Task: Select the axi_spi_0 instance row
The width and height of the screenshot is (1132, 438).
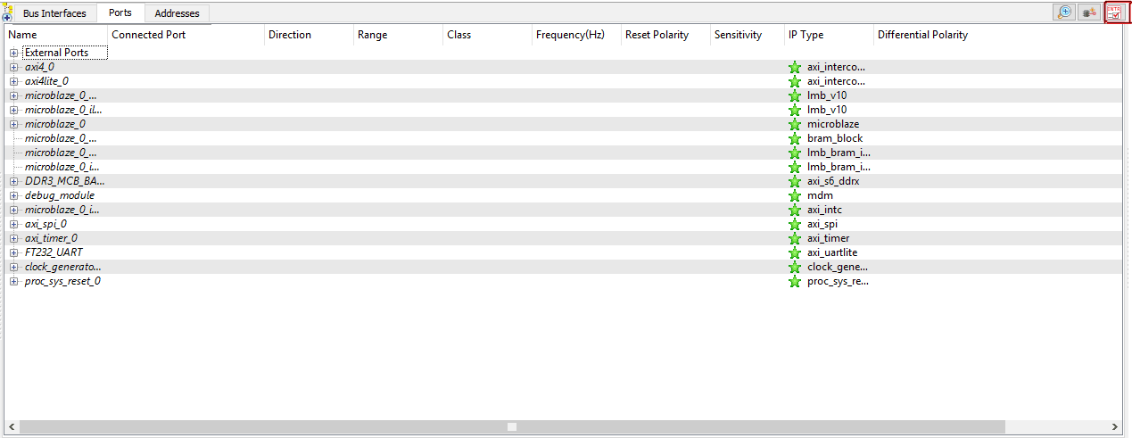Action: click(x=45, y=224)
